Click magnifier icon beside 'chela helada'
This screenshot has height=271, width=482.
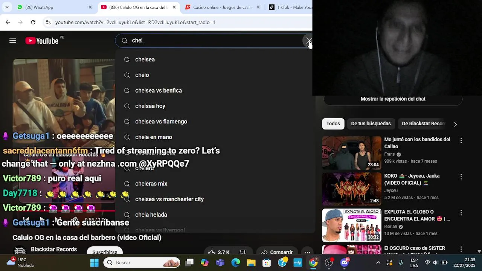coord(127,215)
